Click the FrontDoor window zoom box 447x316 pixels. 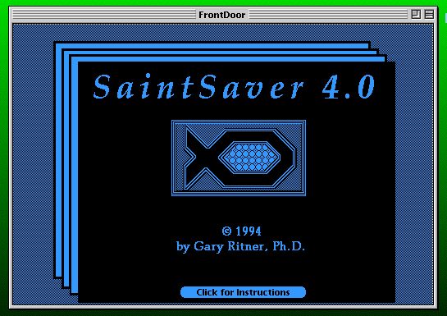click(416, 14)
